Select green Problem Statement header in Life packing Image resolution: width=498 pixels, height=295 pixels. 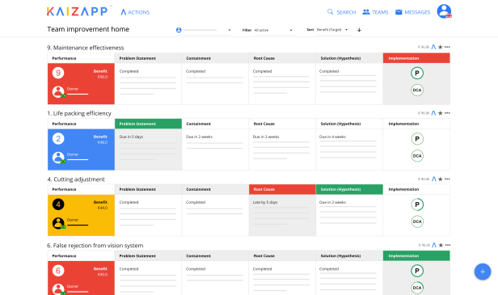point(148,124)
